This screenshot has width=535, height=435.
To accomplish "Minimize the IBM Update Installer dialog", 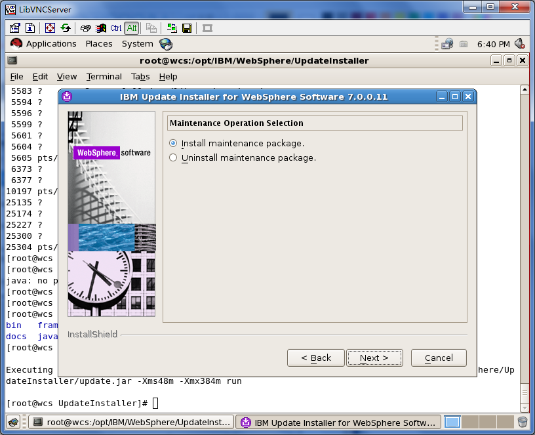I will coord(442,97).
